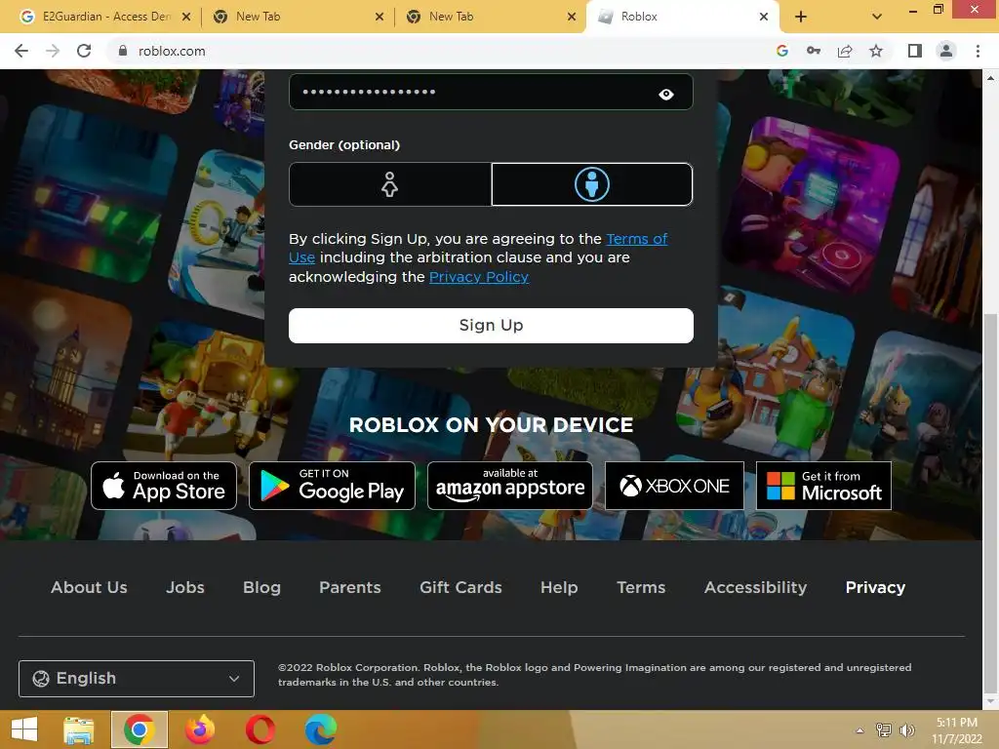The height and width of the screenshot is (749, 999).
Task: Open the About Us footer link
Action: 89,587
